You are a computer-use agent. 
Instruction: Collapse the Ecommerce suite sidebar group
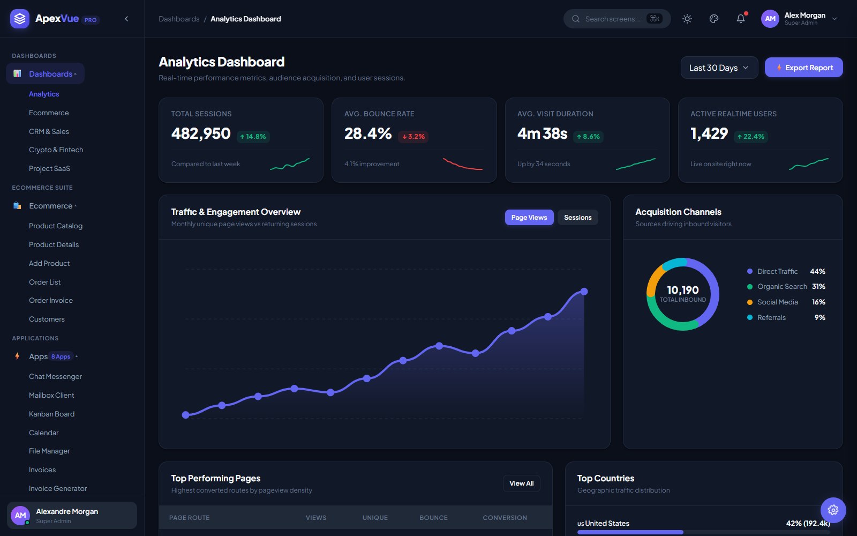(x=46, y=206)
